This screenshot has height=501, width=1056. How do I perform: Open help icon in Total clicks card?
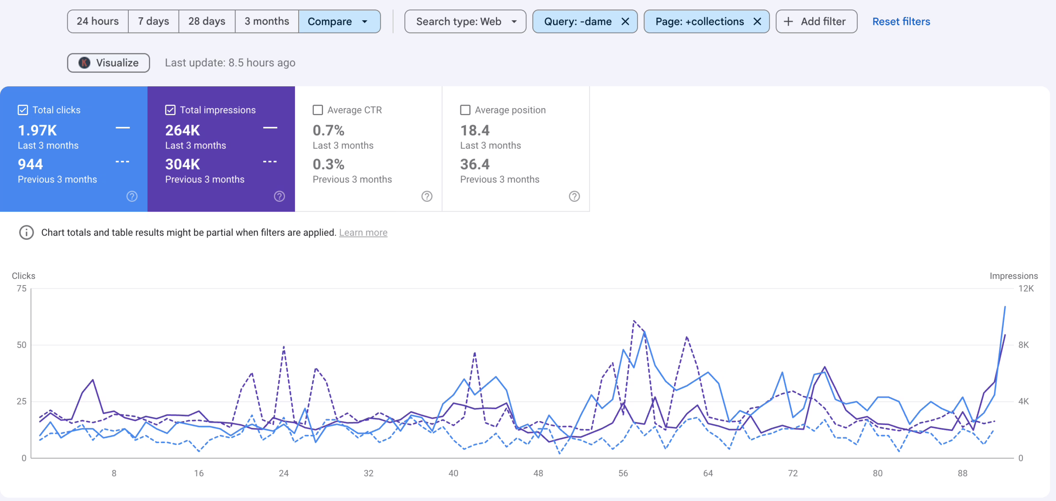point(132,196)
